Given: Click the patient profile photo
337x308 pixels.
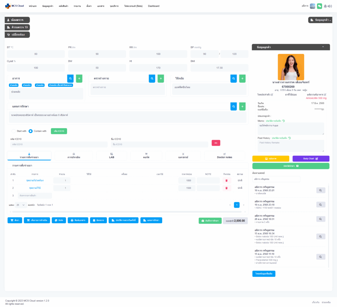Looking at the screenshot, I should pyautogui.click(x=291, y=67).
